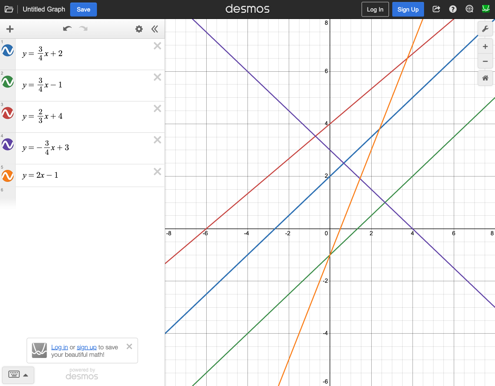495x386 pixels.
Task: Click the desmos logo in header
Action: (247, 9)
